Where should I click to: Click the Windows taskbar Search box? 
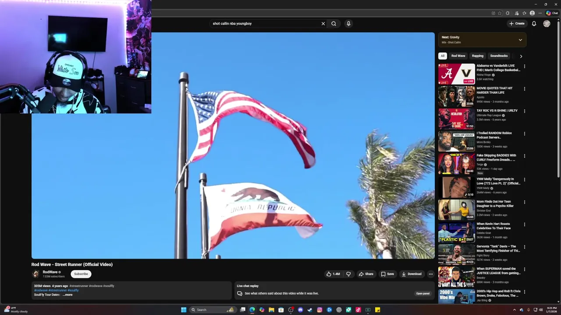coord(213,310)
